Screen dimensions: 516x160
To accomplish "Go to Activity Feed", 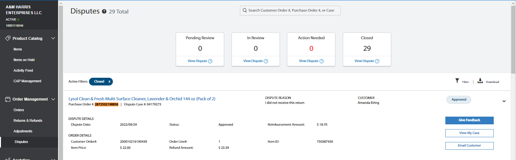I will (x=23, y=70).
